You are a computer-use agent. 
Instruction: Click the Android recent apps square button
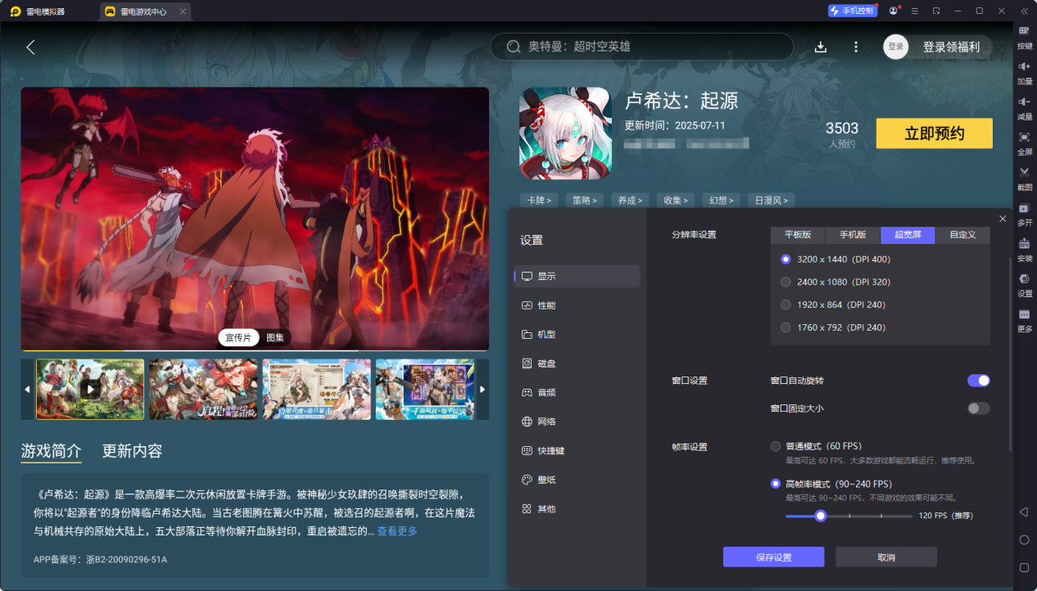1024,567
